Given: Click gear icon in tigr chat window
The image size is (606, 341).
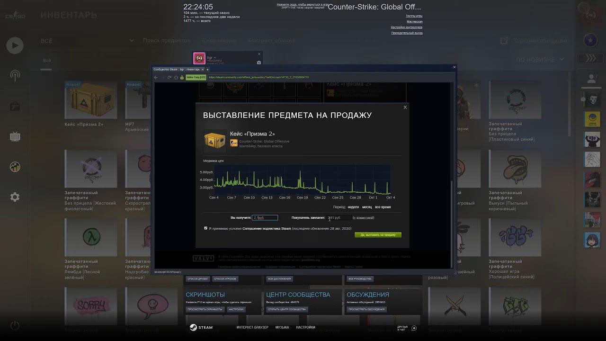Looking at the screenshot, I should pos(259,63).
